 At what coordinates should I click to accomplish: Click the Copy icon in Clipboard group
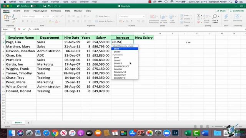tap(13, 19)
